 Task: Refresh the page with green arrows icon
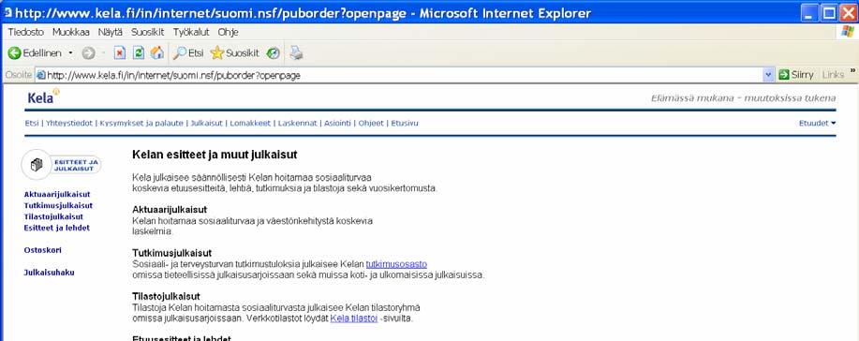point(139,53)
